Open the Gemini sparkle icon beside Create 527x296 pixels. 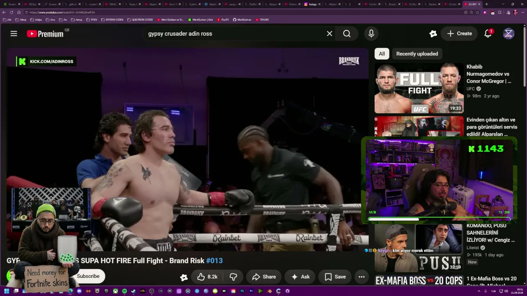[433, 34]
